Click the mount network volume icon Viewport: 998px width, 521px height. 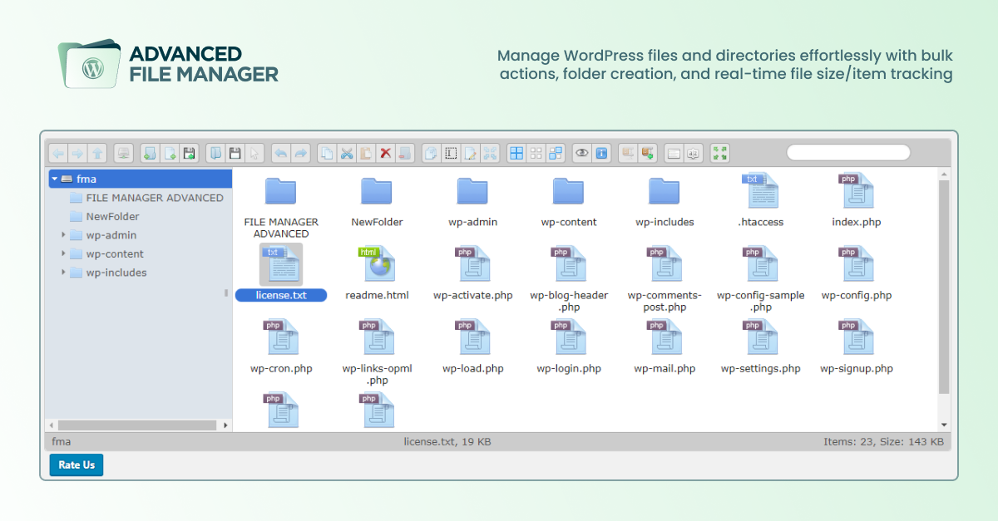(x=123, y=153)
